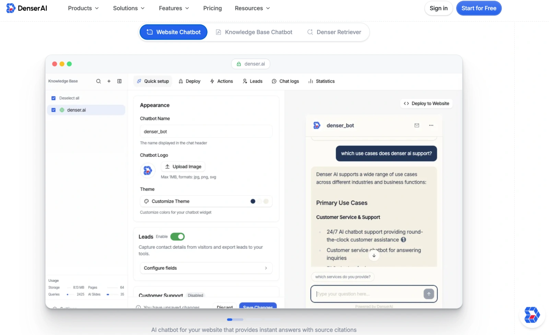Click the Appearance section heading
549x335 pixels.
155,105
